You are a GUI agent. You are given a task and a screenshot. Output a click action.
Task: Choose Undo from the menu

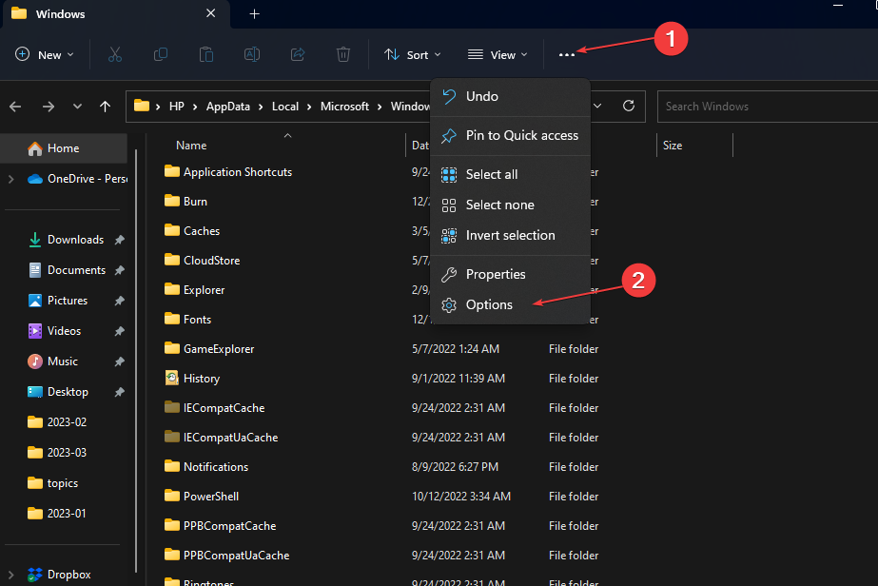coord(510,96)
